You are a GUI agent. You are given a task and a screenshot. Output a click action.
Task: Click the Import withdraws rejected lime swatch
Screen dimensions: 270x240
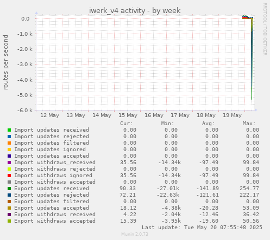9,169
